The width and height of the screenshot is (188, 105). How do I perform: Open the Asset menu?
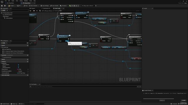[x=13, y=1]
